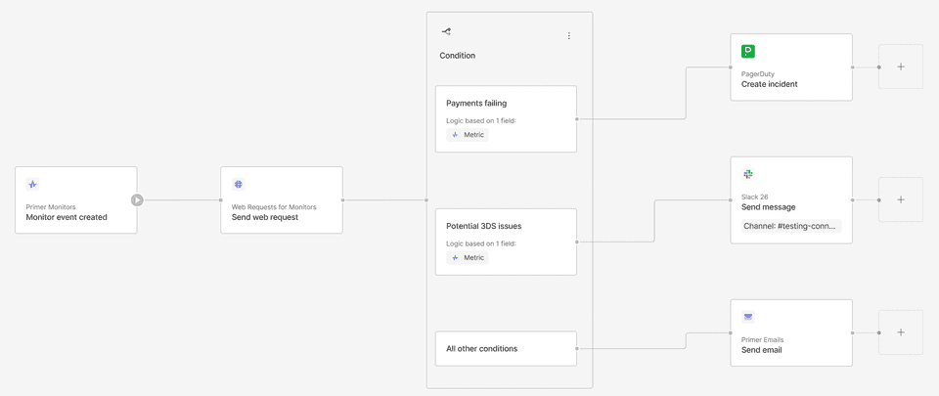
Task: Click the Metric chip under Potential 3DS issues
Action: (x=468, y=258)
